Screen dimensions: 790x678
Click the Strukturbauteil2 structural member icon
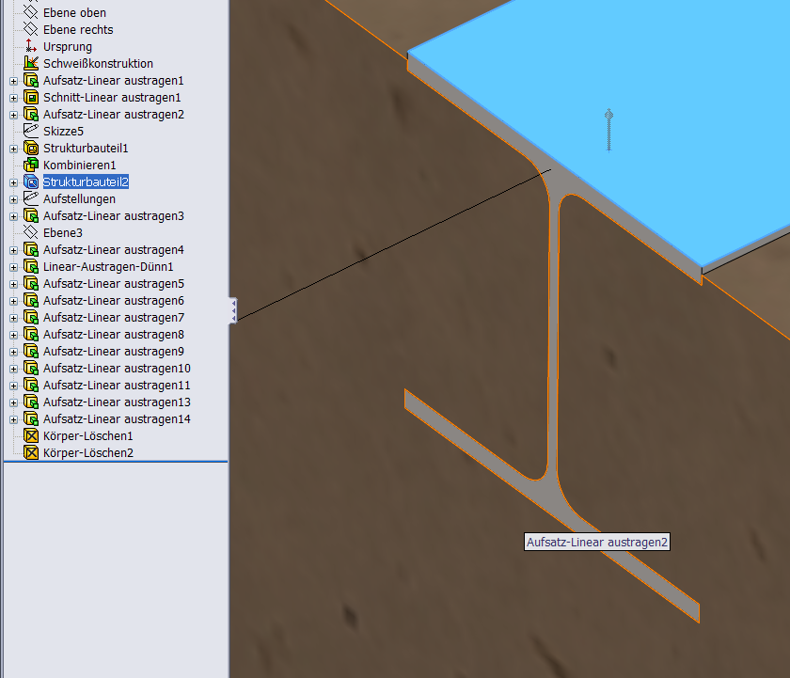[x=31, y=181]
